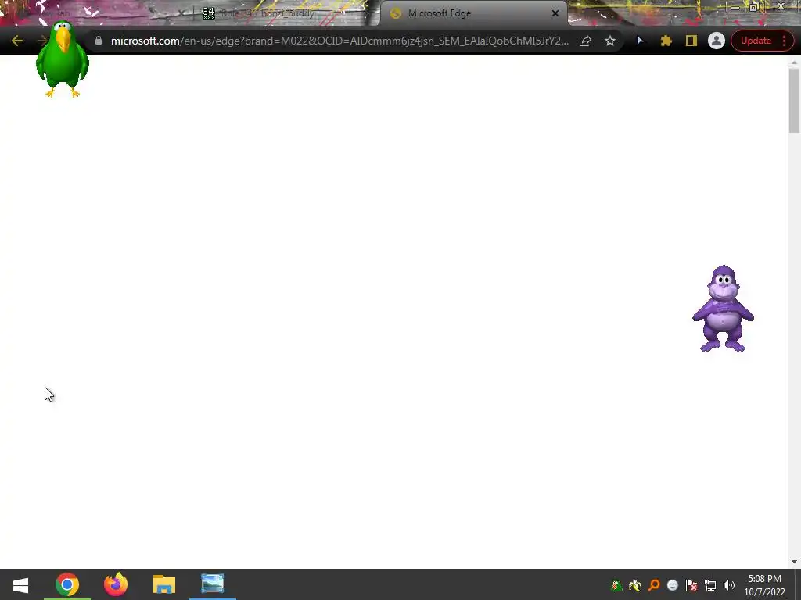The width and height of the screenshot is (801, 600).
Task: Click the green parrot tray icon
Action: [x=616, y=585]
